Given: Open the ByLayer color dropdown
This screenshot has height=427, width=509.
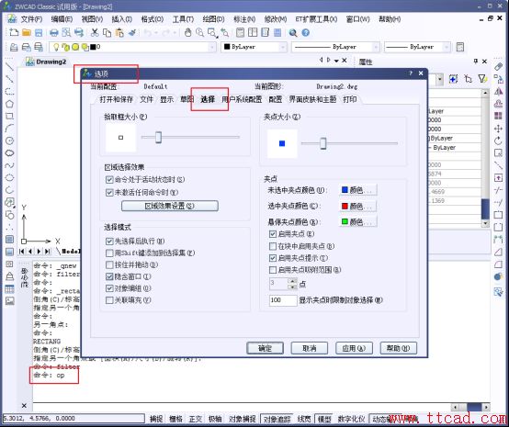Looking at the screenshot, I should click(254, 47).
